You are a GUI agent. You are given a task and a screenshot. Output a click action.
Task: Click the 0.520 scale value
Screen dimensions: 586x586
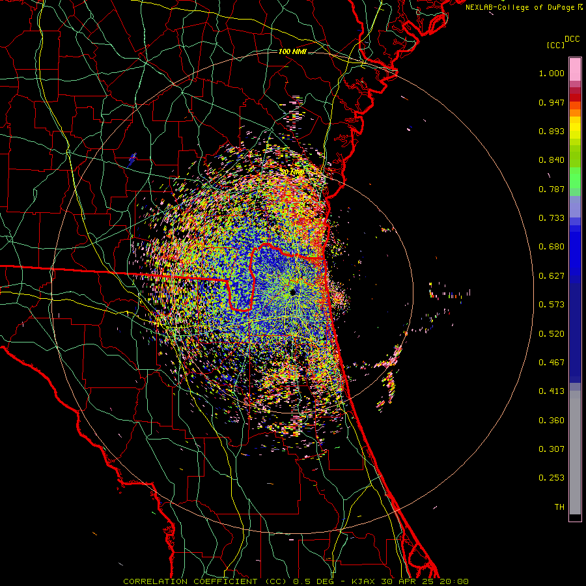(551, 334)
